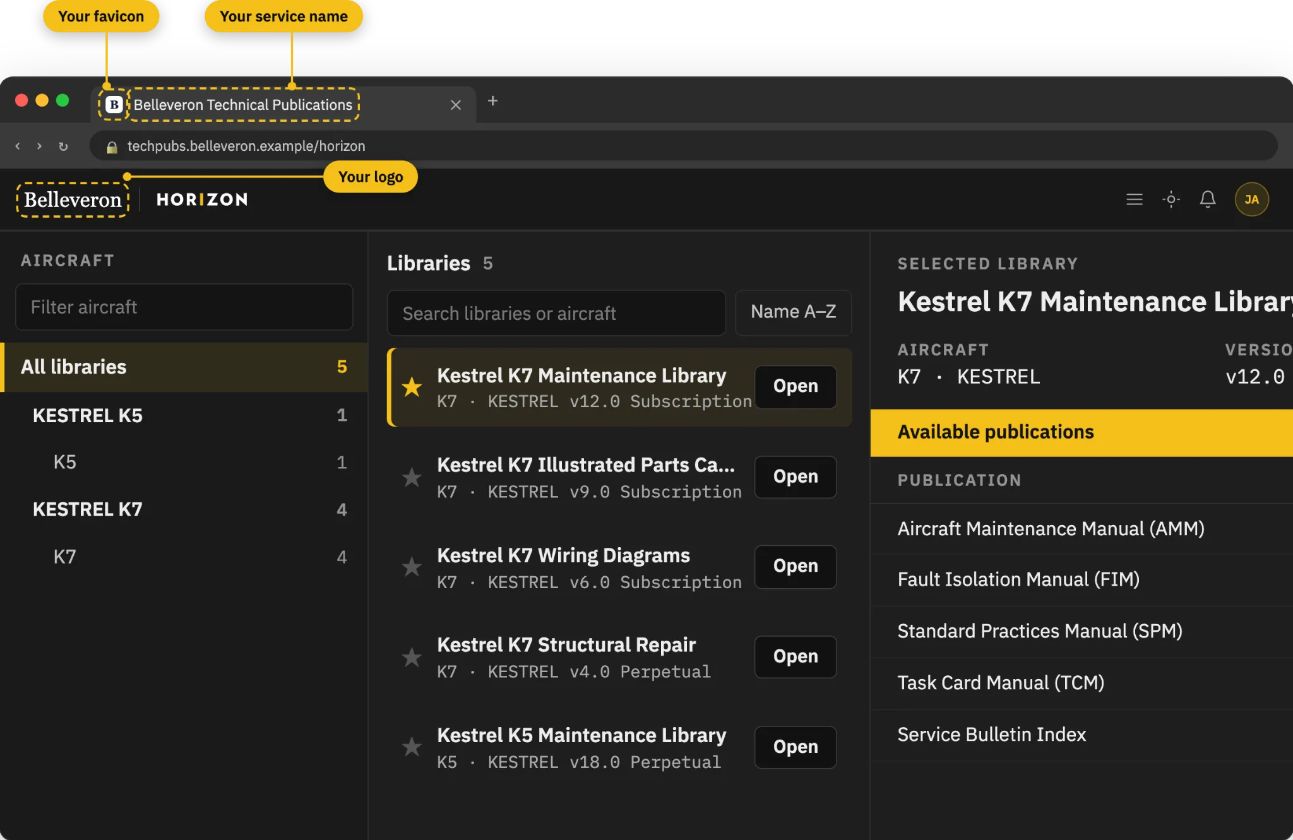Open Standard Practices Manual (SPM)
This screenshot has width=1293, height=840.
pyautogui.click(x=1081, y=632)
